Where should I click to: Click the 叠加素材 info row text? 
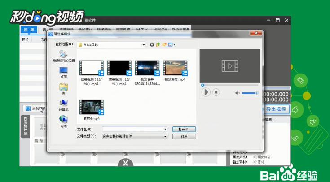point(248,162)
